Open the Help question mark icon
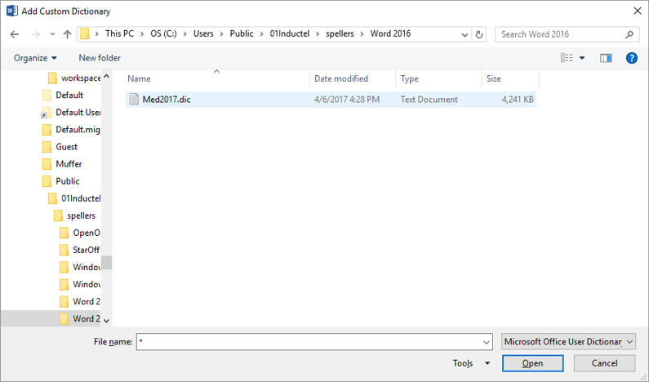 631,58
